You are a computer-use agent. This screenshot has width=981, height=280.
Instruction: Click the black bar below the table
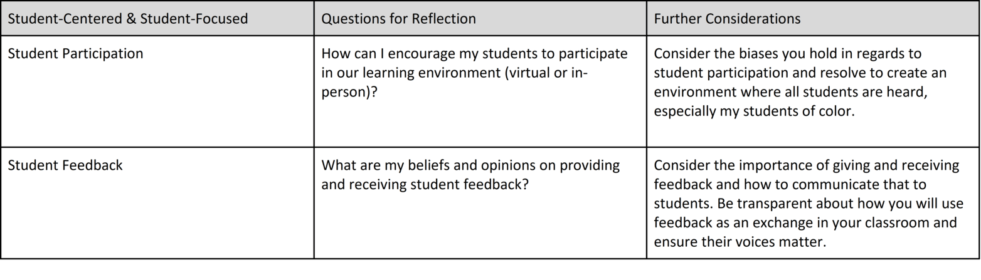pyautogui.click(x=489, y=269)
